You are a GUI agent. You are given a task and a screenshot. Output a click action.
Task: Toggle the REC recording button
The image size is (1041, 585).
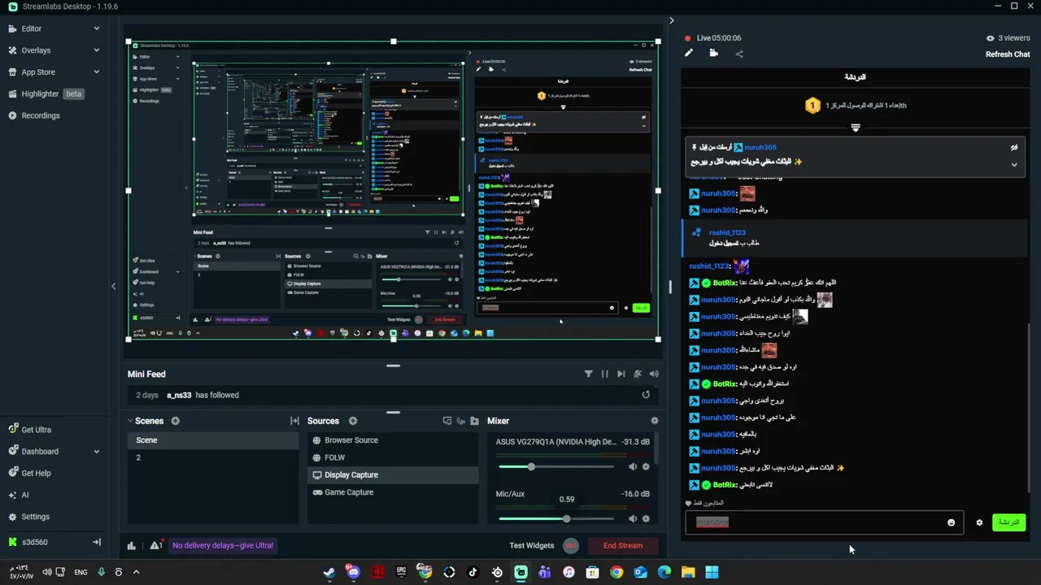pos(571,546)
